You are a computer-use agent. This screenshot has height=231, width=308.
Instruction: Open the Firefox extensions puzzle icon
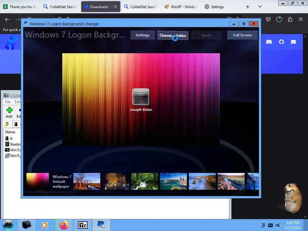click(x=290, y=19)
